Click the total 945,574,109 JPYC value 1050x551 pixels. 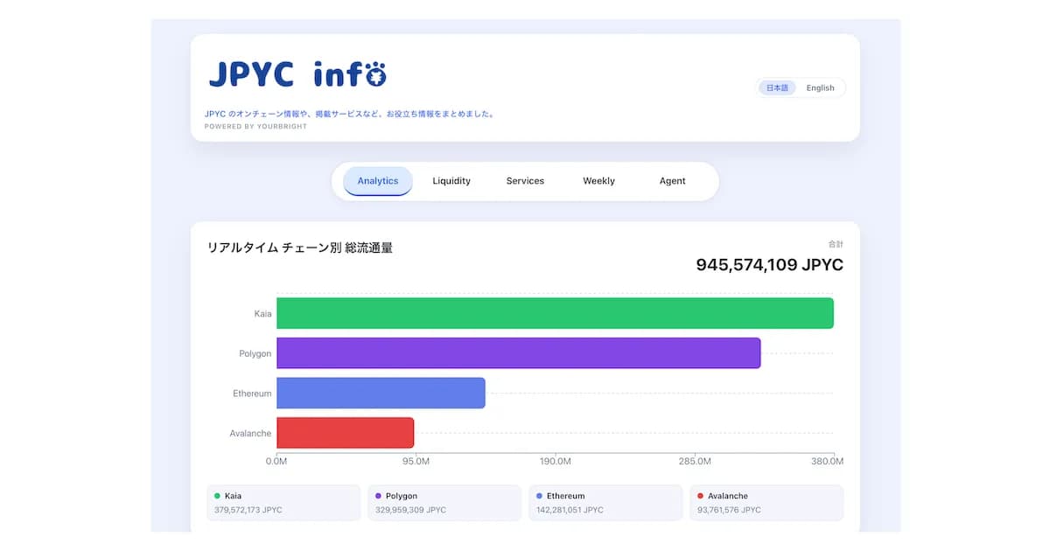click(770, 264)
